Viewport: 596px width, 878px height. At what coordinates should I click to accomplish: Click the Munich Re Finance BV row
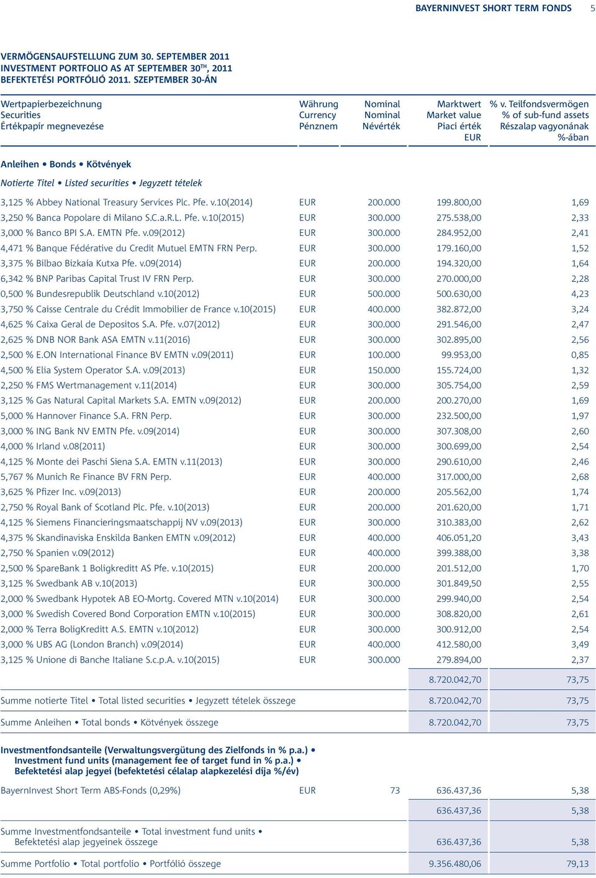point(295,476)
